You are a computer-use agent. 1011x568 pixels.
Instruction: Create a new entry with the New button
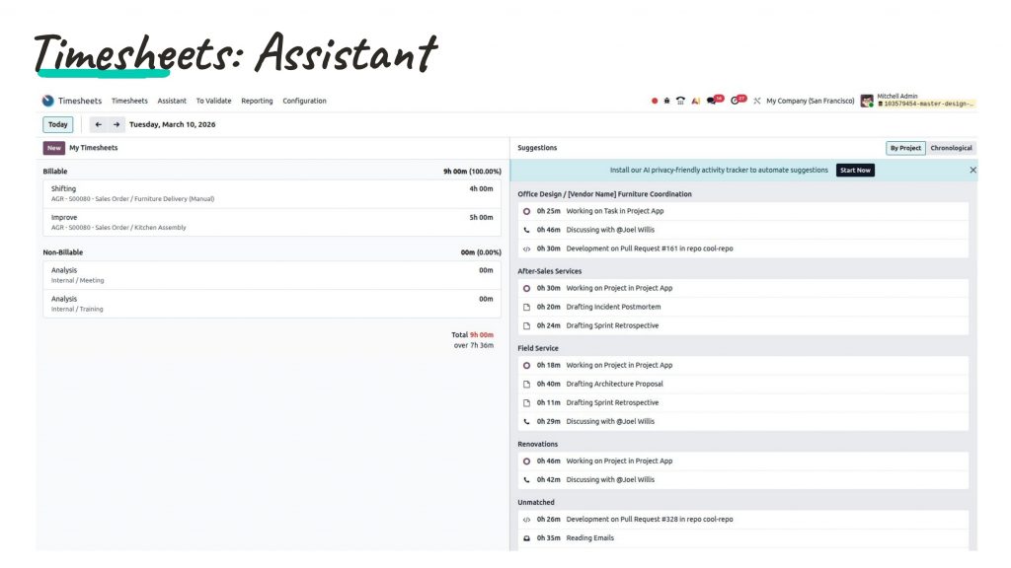[53, 147]
